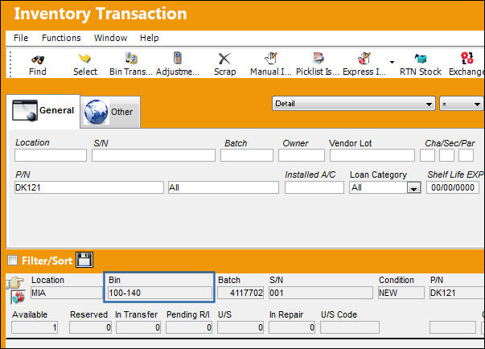Click the Exchange toolbar icon
This screenshot has height=349, width=485.
pos(467,58)
